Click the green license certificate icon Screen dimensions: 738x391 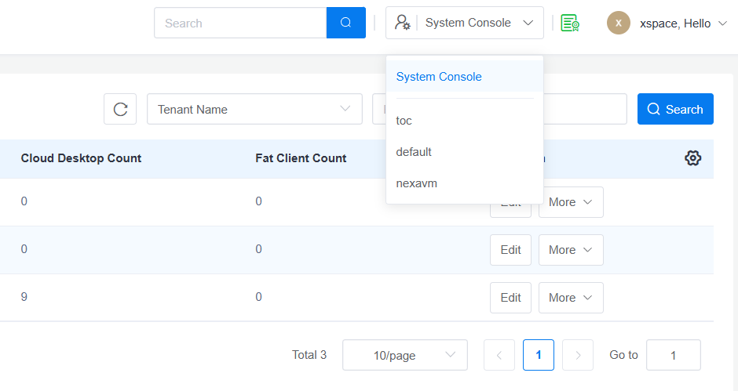point(570,24)
